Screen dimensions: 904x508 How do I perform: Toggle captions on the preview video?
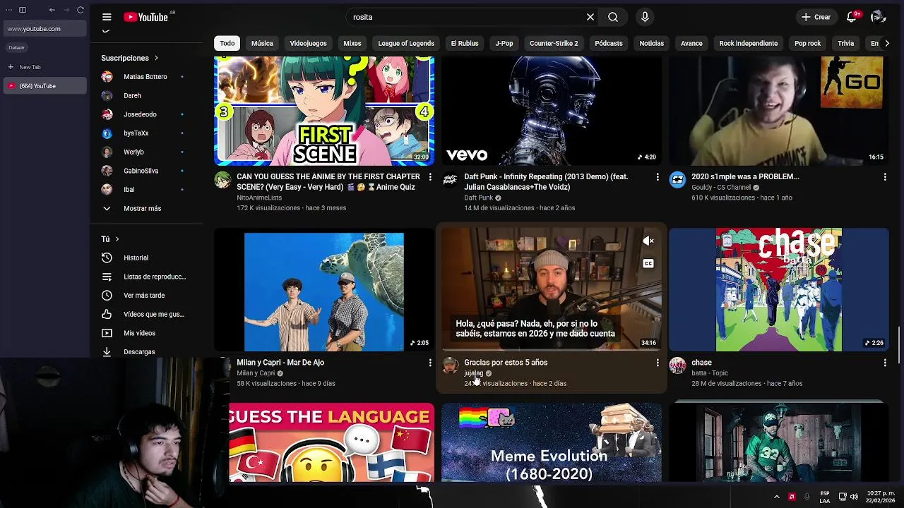(x=648, y=264)
